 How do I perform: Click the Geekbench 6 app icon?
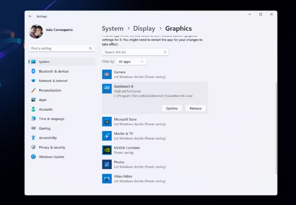tap(107, 88)
